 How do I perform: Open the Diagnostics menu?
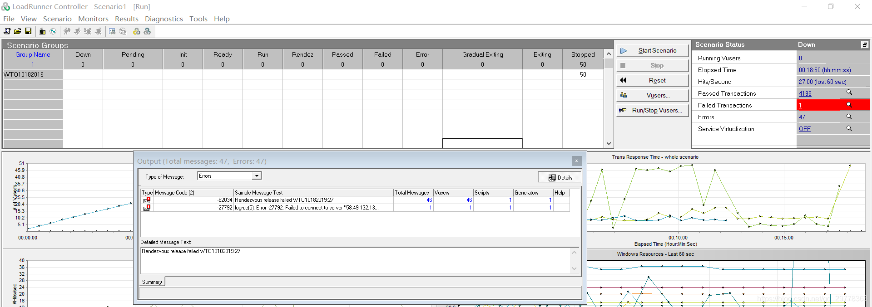tap(164, 19)
